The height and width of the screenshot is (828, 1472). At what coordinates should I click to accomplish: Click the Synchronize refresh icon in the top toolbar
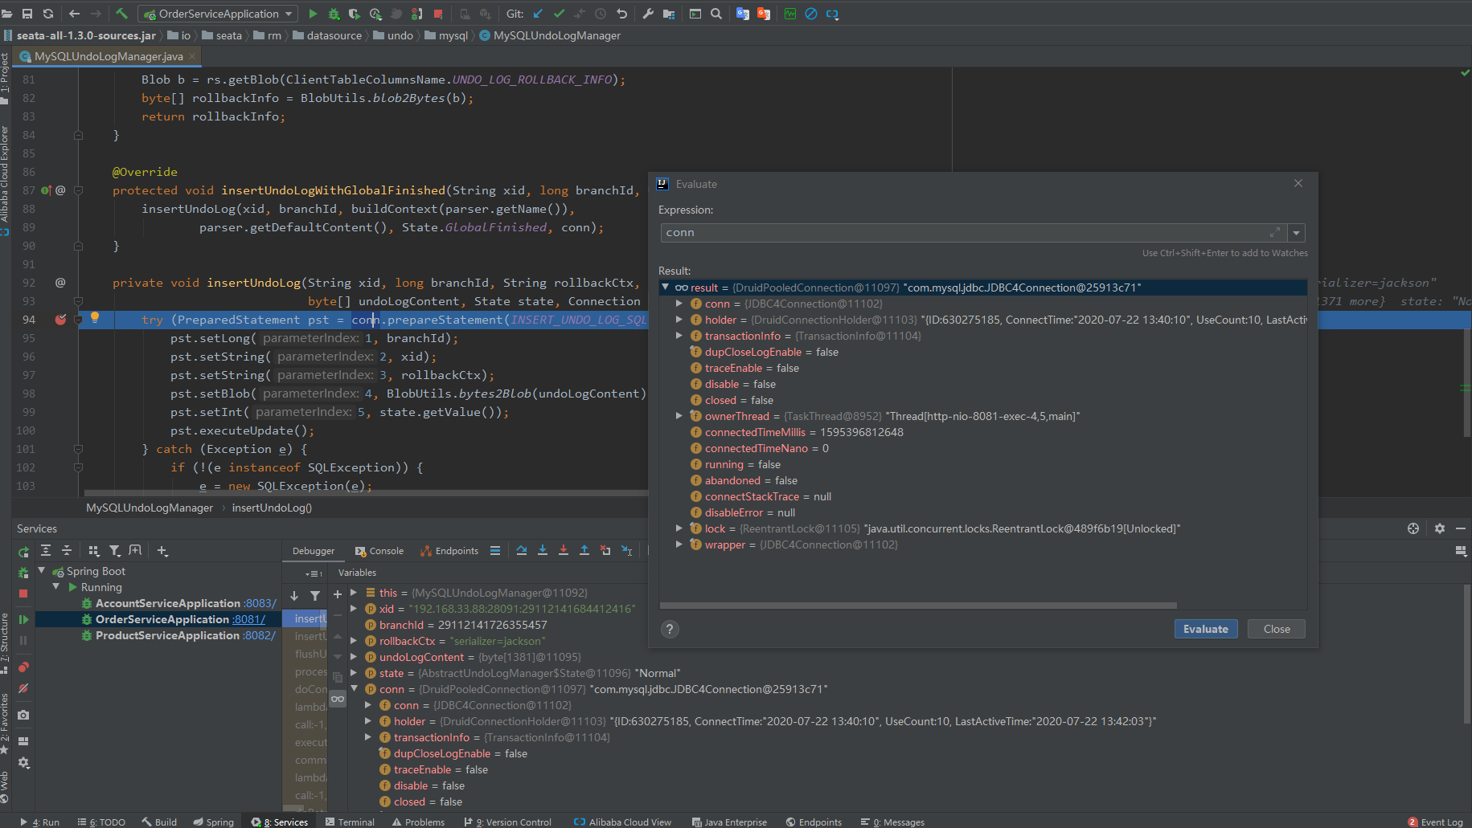47,14
